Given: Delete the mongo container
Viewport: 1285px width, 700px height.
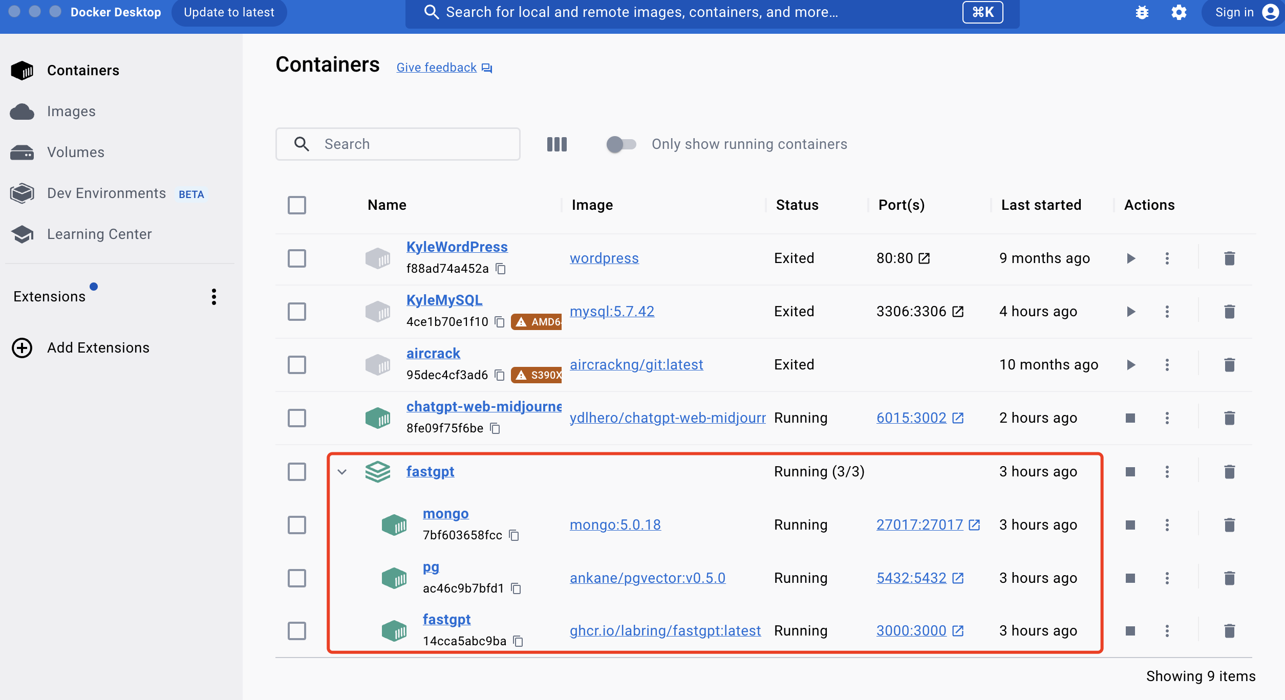Looking at the screenshot, I should click(x=1229, y=525).
